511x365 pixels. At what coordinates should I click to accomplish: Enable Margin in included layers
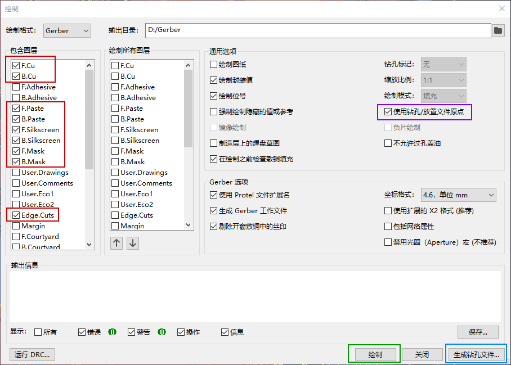(x=16, y=226)
